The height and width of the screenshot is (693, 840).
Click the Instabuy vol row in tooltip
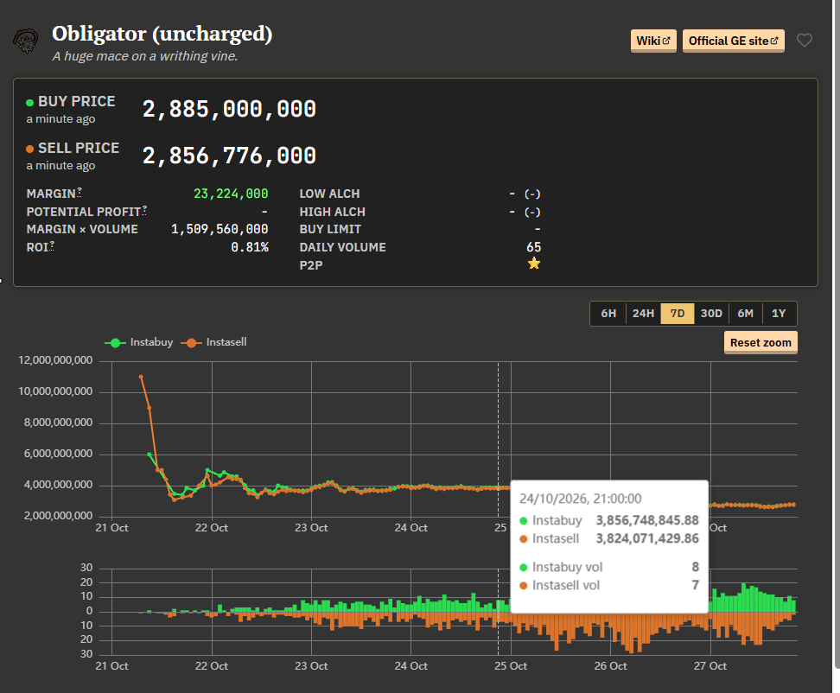click(x=609, y=567)
